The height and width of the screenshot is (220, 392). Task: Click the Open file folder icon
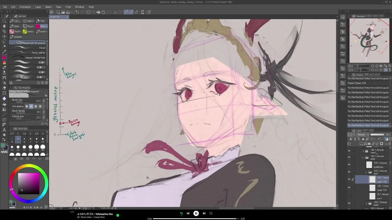(x=63, y=12)
